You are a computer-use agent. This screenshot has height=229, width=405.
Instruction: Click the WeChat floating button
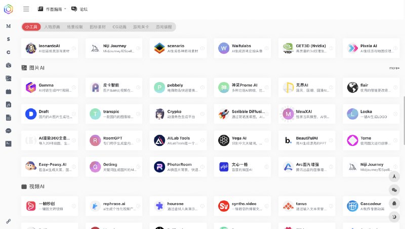pos(394,190)
